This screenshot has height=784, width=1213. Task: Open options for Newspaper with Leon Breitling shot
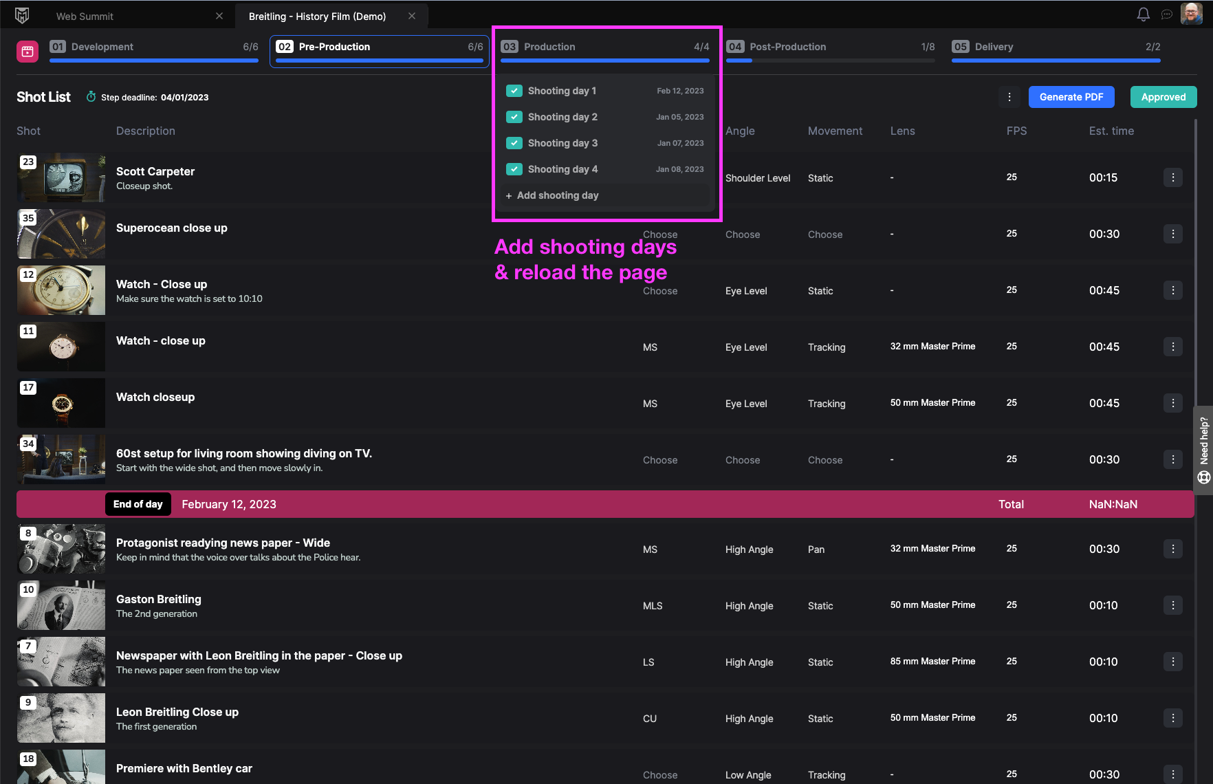(x=1173, y=662)
